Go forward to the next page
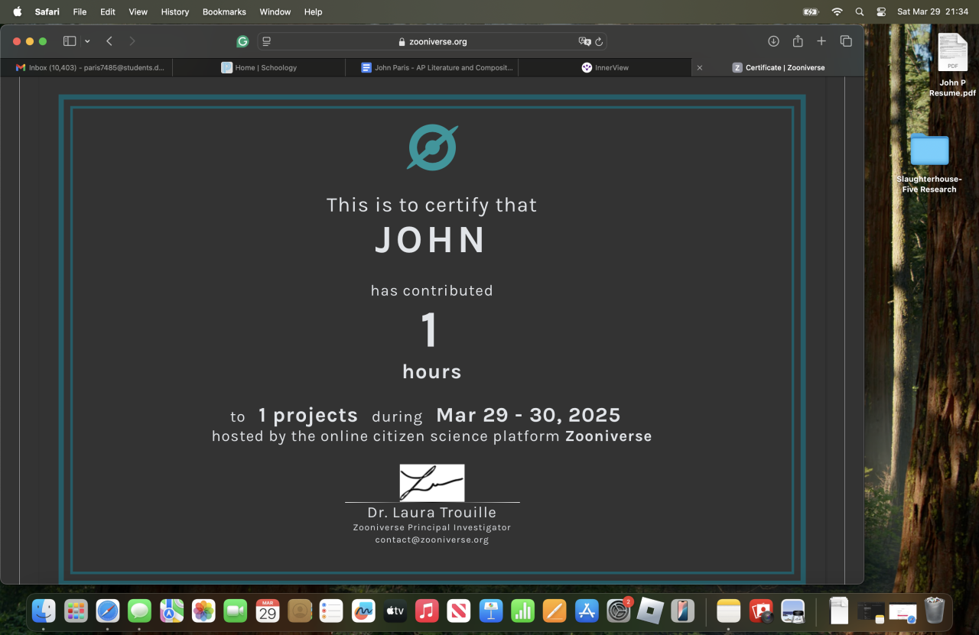Screen dimensions: 979x635 [132, 41]
